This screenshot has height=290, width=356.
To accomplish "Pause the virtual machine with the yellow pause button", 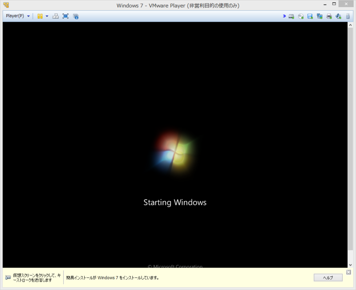I will [x=40, y=16].
